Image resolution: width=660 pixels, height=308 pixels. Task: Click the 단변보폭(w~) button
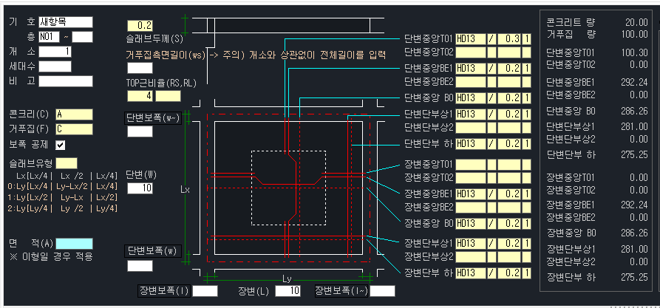tap(153, 117)
